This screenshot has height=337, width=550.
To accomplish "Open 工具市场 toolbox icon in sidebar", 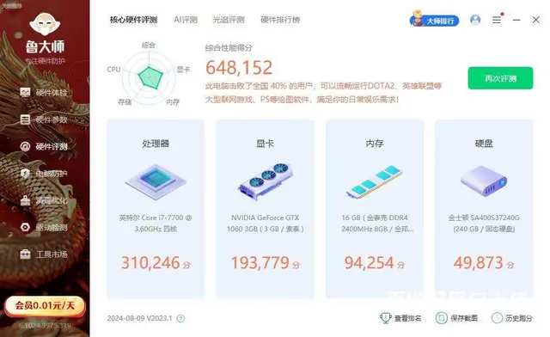I will [25, 254].
